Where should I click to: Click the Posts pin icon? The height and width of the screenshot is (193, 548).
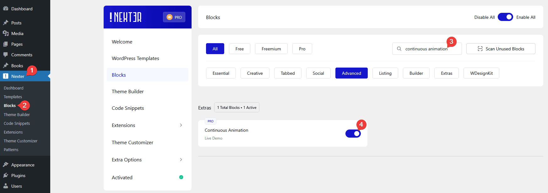click(6, 23)
